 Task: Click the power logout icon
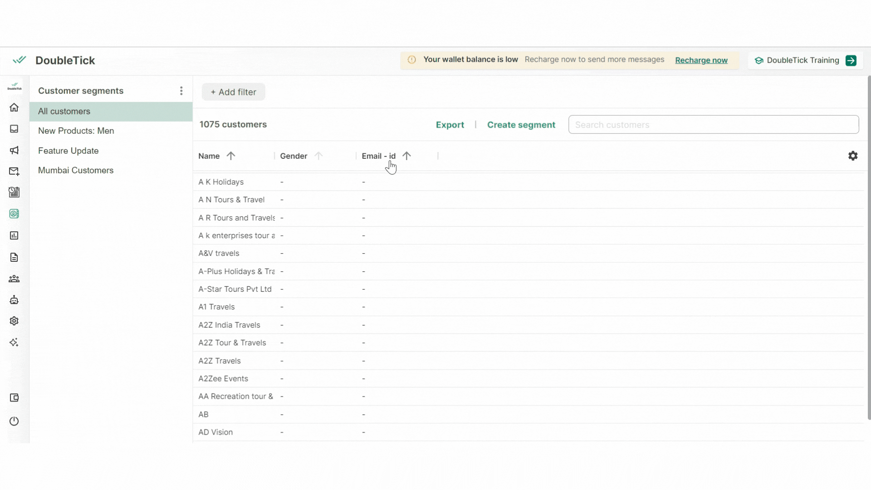[14, 421]
